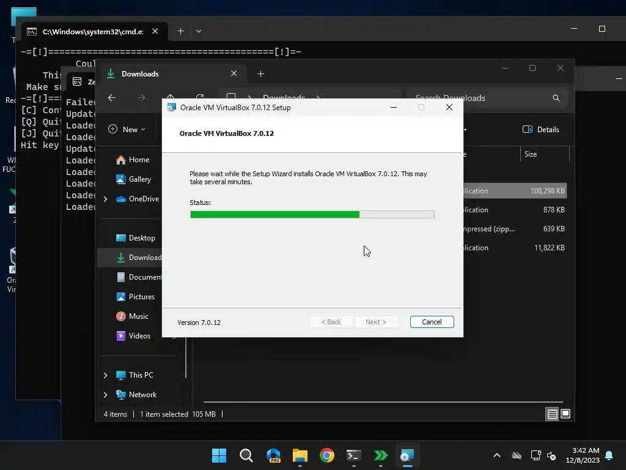Click search icon in Search Downloads box
The image size is (626, 470).
556,98
